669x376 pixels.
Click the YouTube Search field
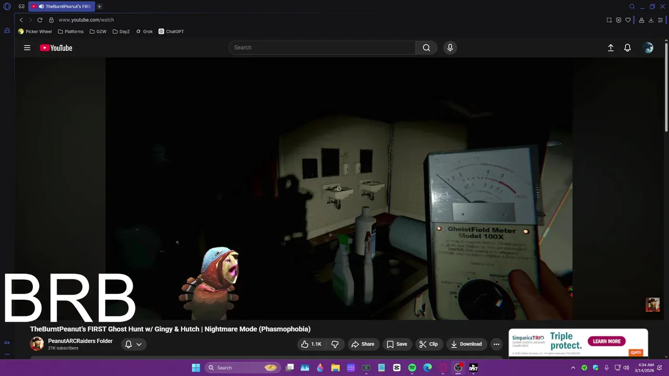tap(322, 48)
